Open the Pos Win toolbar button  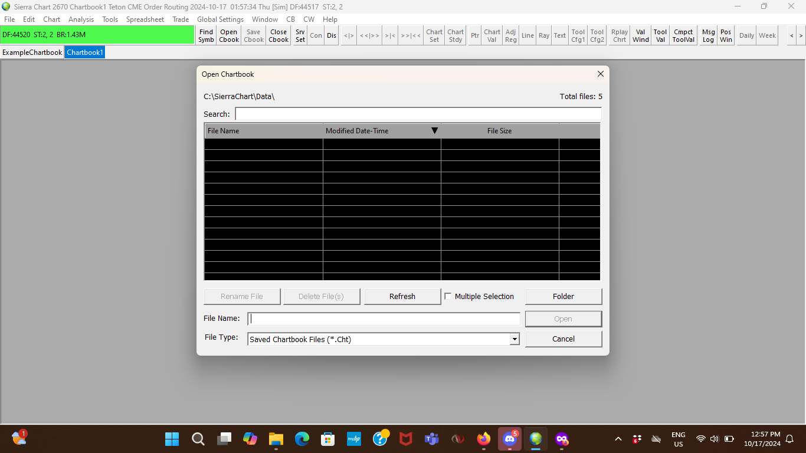coord(726,35)
